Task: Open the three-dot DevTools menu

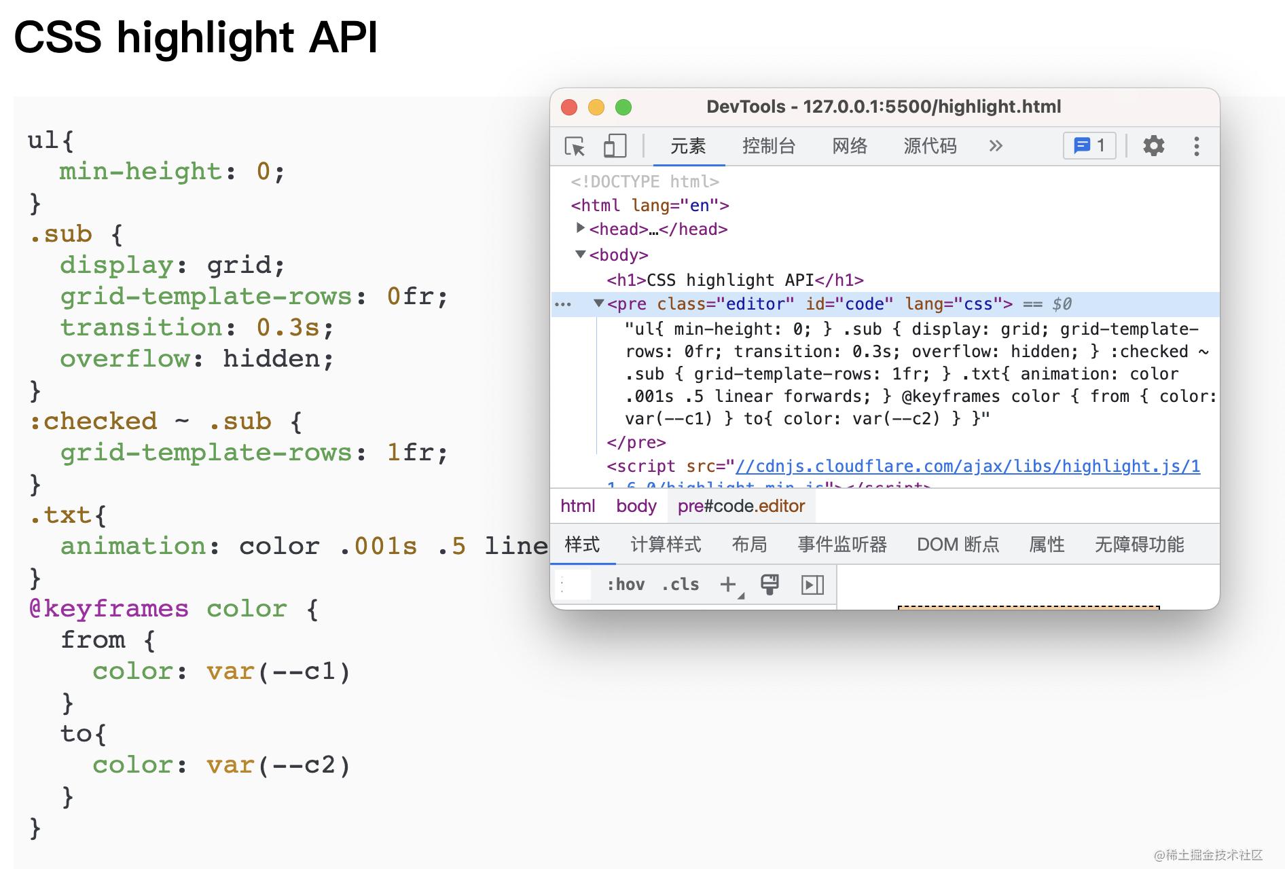Action: pos(1196,146)
